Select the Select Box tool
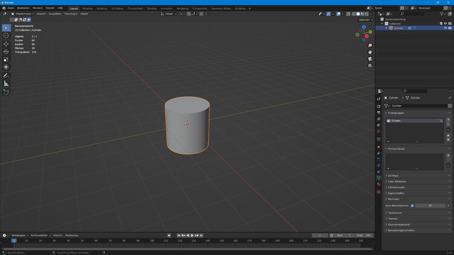This screenshot has width=454, height=255. tap(6, 28)
